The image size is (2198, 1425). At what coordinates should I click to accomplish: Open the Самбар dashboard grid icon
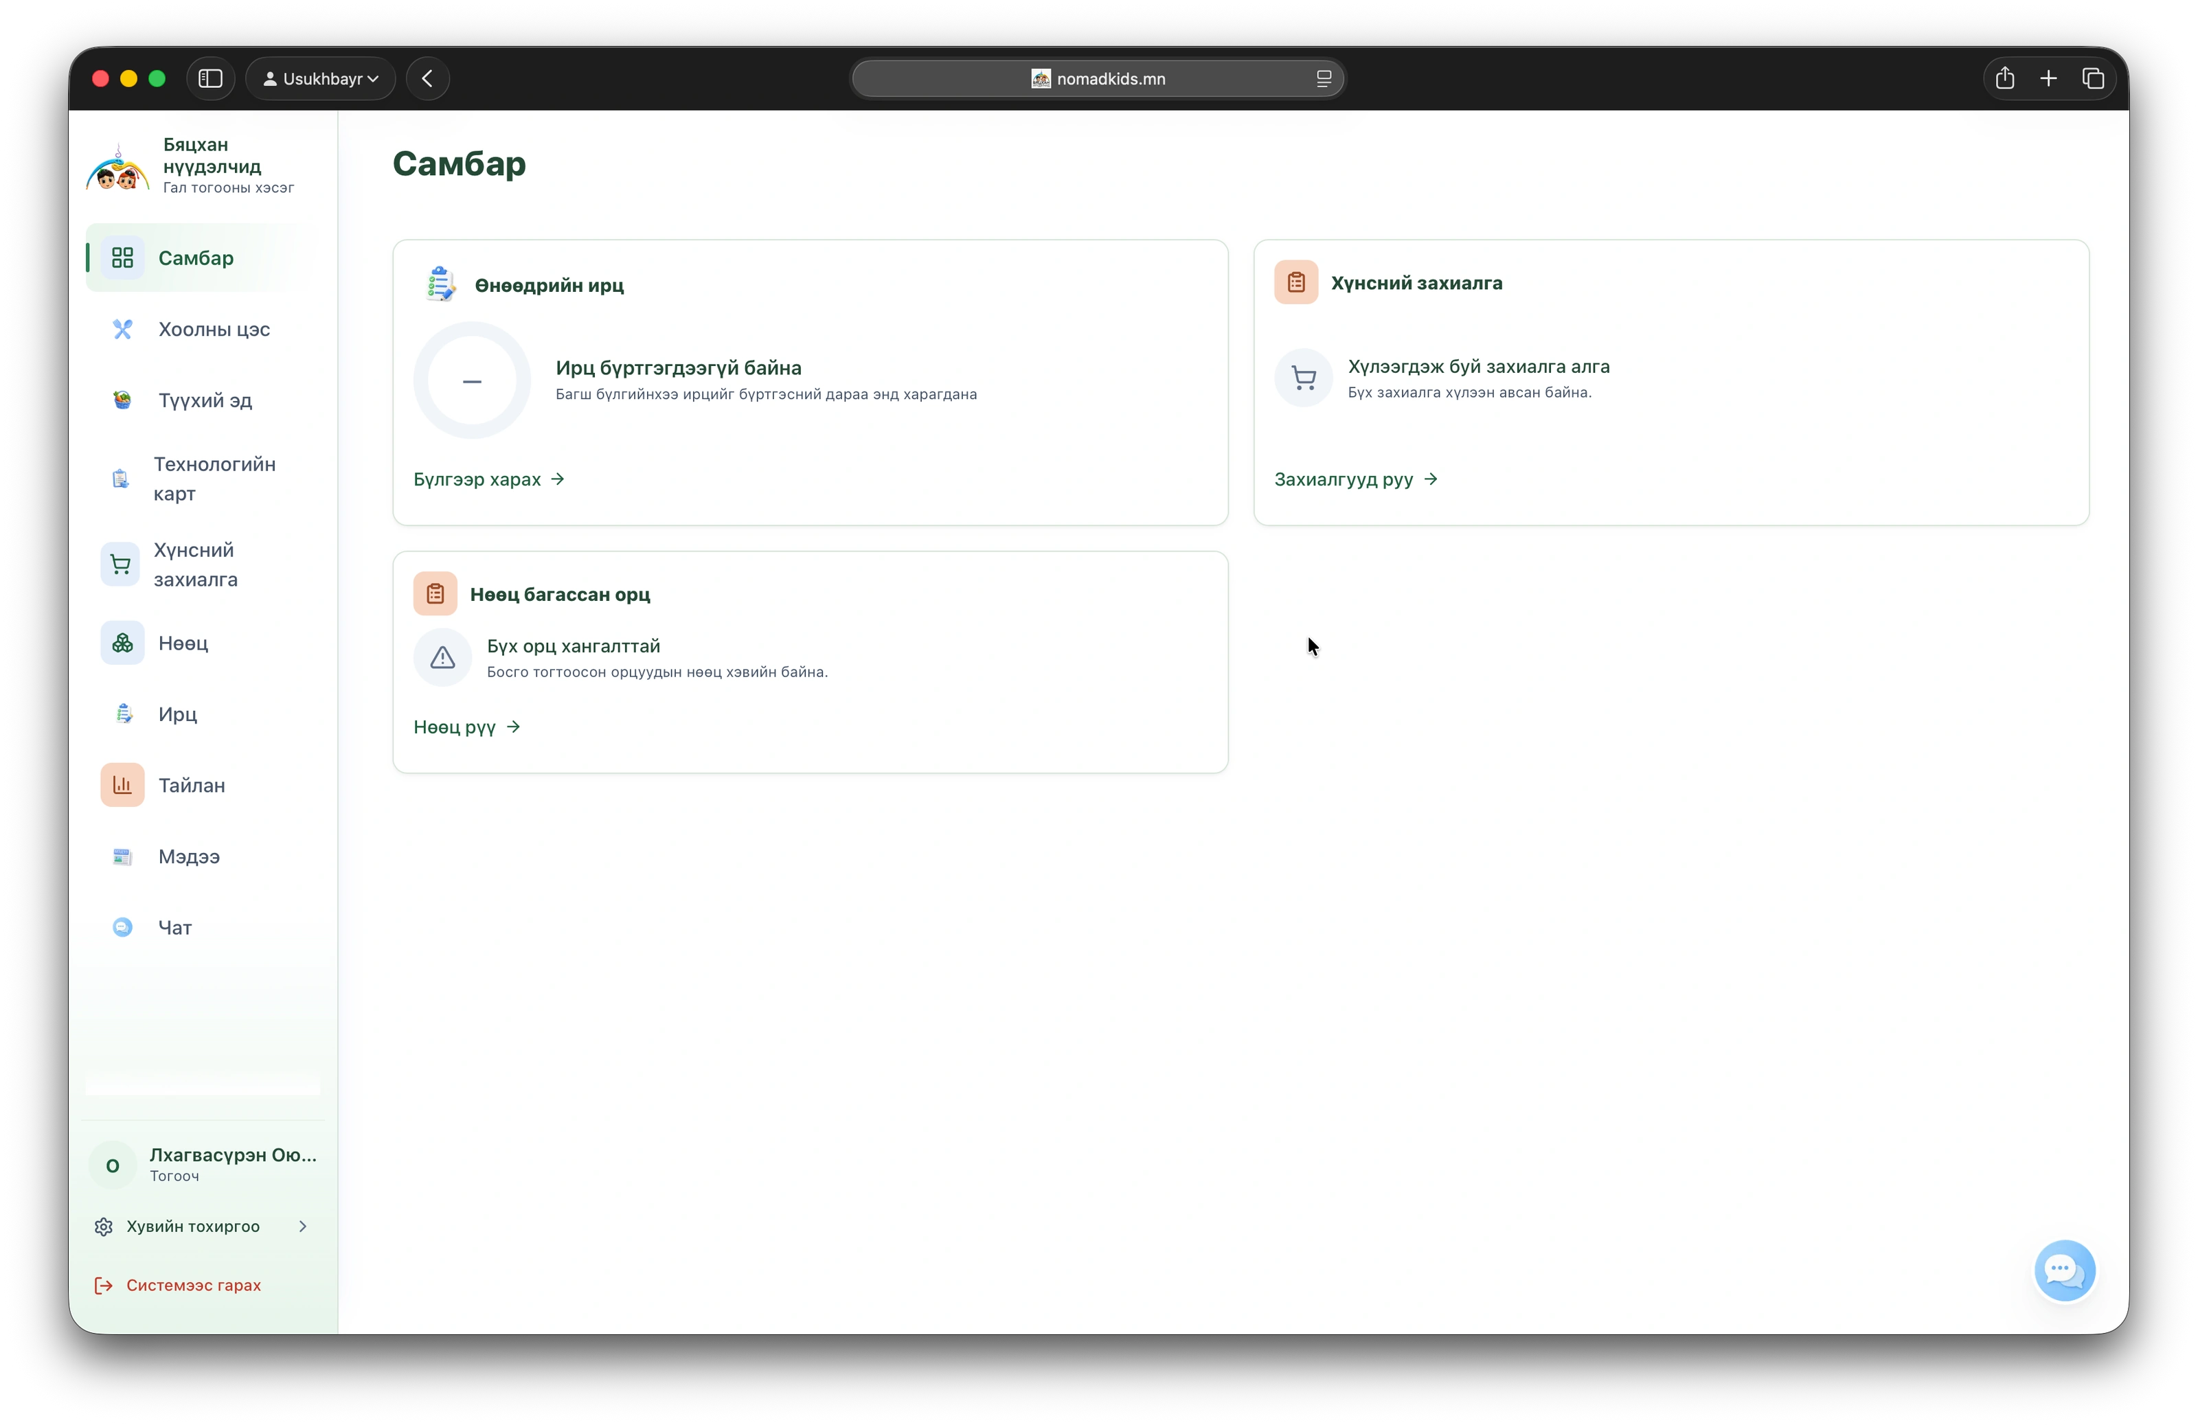122,258
